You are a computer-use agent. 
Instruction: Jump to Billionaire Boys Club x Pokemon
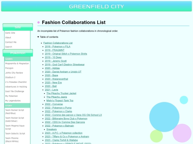pos(66,118)
